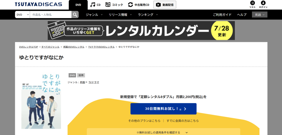Viewport: 282px width, 135px height.
Task: Open the ヘルプ link
Action: (x=242, y=15)
